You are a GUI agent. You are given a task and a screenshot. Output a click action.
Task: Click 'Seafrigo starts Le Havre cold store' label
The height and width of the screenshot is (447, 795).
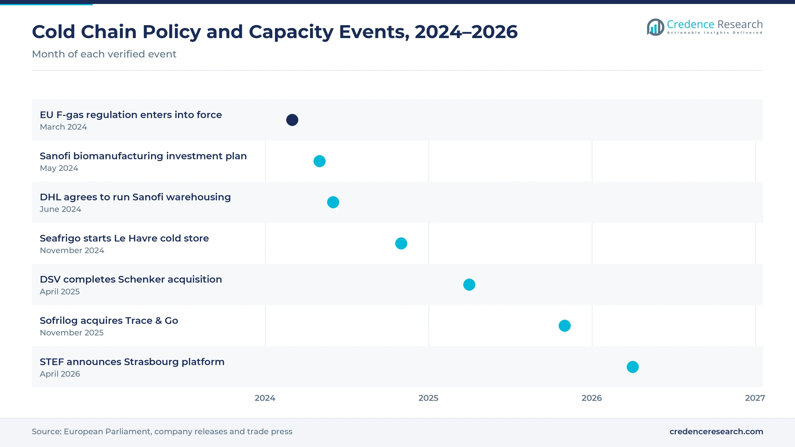coord(124,238)
